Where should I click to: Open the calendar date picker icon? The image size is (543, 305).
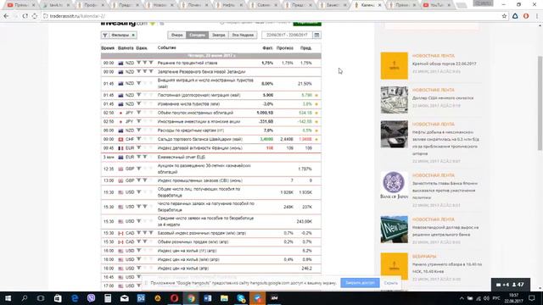316,35
